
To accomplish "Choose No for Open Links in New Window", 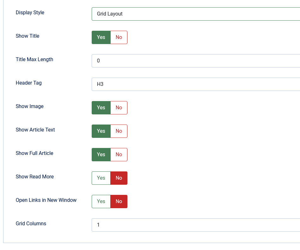I will pyautogui.click(x=119, y=202).
